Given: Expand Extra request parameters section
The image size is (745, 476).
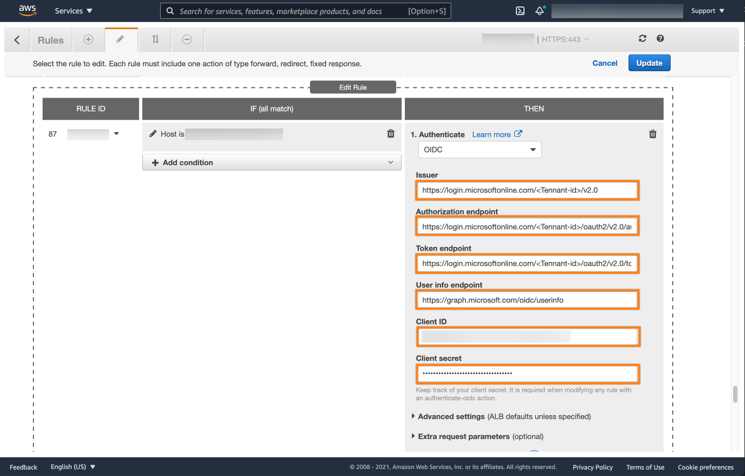Looking at the screenshot, I should pos(464,437).
